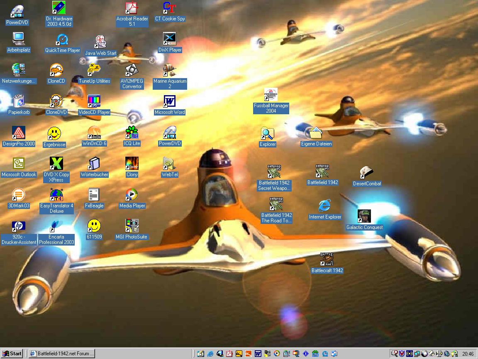Image resolution: width=478 pixels, height=359 pixels.
Task: Open the Start menu
Action: (12, 354)
